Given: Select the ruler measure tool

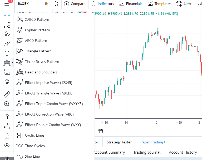Looking at the screenshot, I should pyautogui.click(x=7, y=94).
